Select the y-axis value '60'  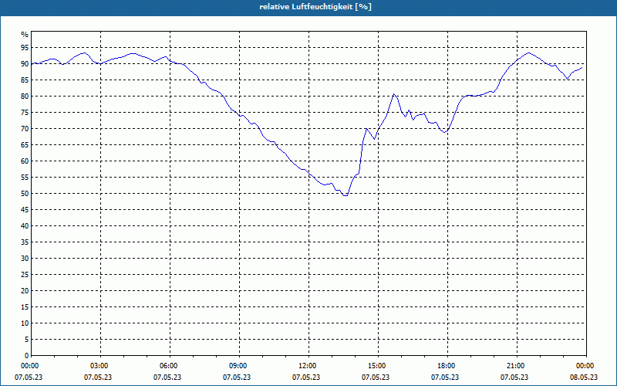point(25,161)
